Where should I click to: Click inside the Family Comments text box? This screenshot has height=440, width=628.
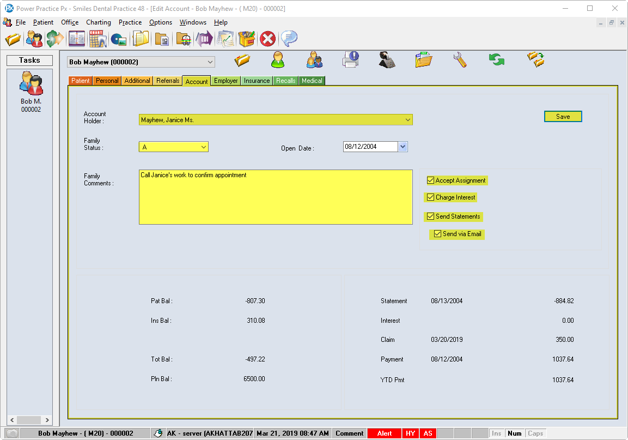[275, 197]
